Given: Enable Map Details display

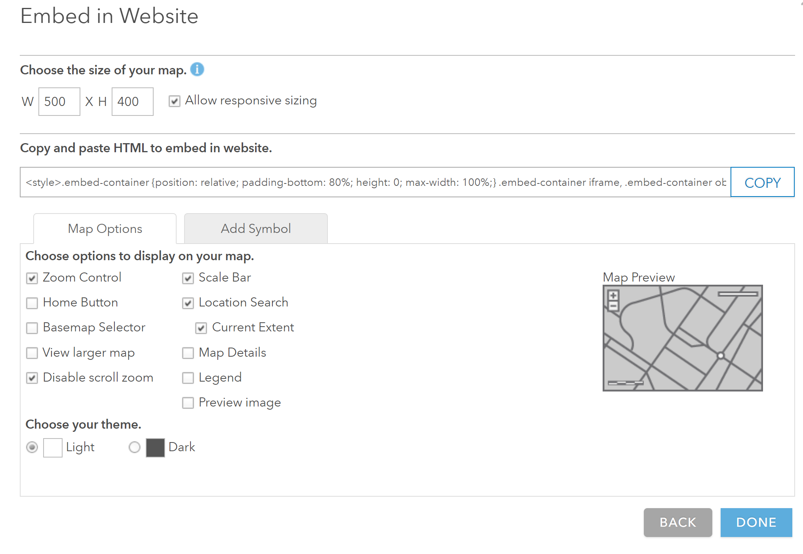Looking at the screenshot, I should (x=188, y=353).
